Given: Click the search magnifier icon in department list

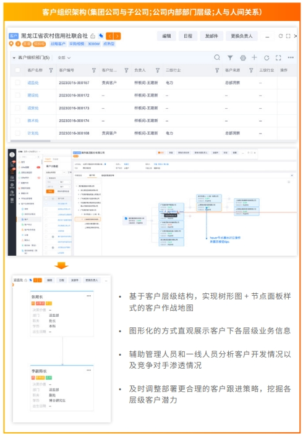Looking at the screenshot, I should click(x=217, y=57).
